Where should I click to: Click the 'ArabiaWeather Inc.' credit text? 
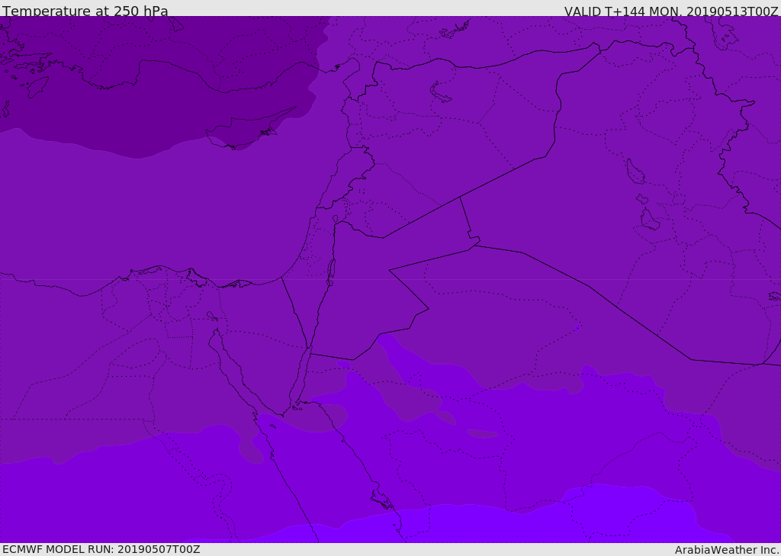click(727, 550)
